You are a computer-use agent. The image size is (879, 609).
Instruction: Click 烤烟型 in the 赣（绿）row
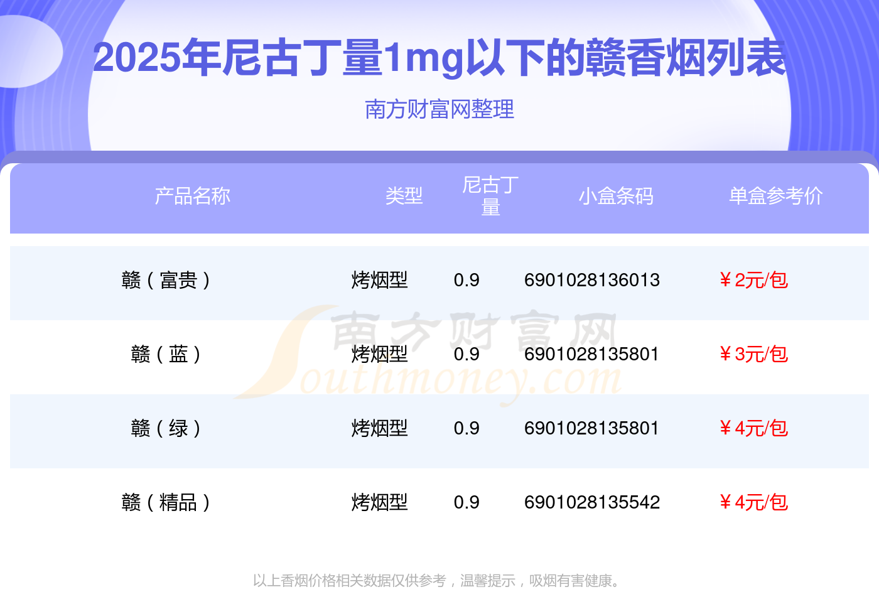[380, 428]
